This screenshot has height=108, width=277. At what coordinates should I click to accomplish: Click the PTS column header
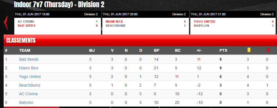coord(223,50)
